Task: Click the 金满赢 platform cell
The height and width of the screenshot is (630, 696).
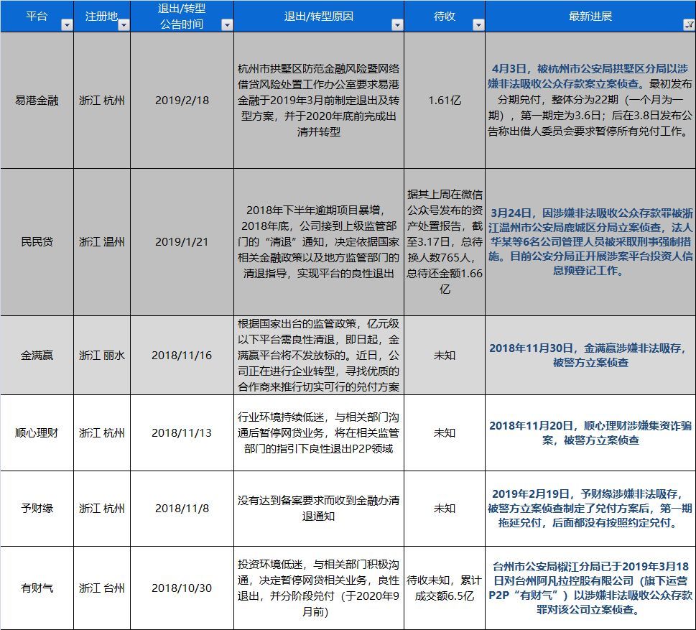Action: coord(37,355)
